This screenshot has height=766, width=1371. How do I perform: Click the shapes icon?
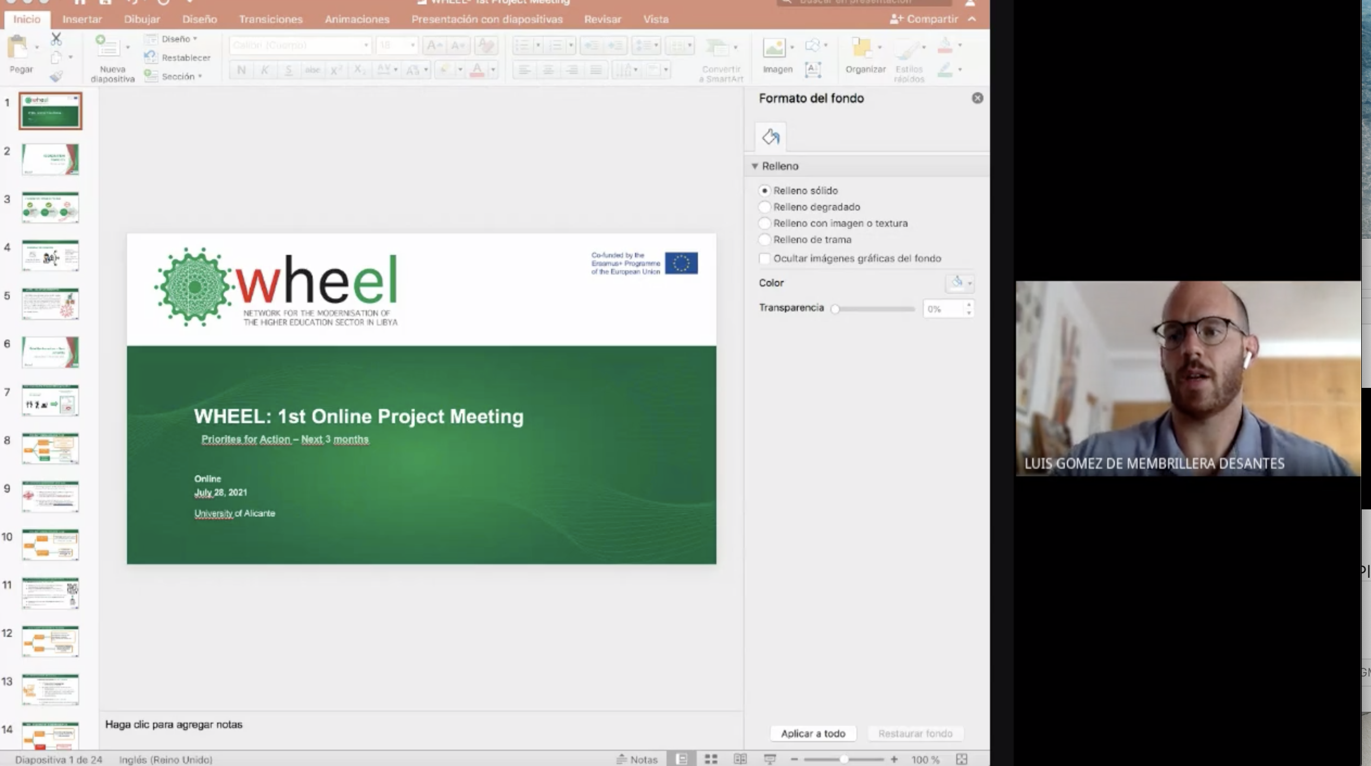click(x=813, y=45)
